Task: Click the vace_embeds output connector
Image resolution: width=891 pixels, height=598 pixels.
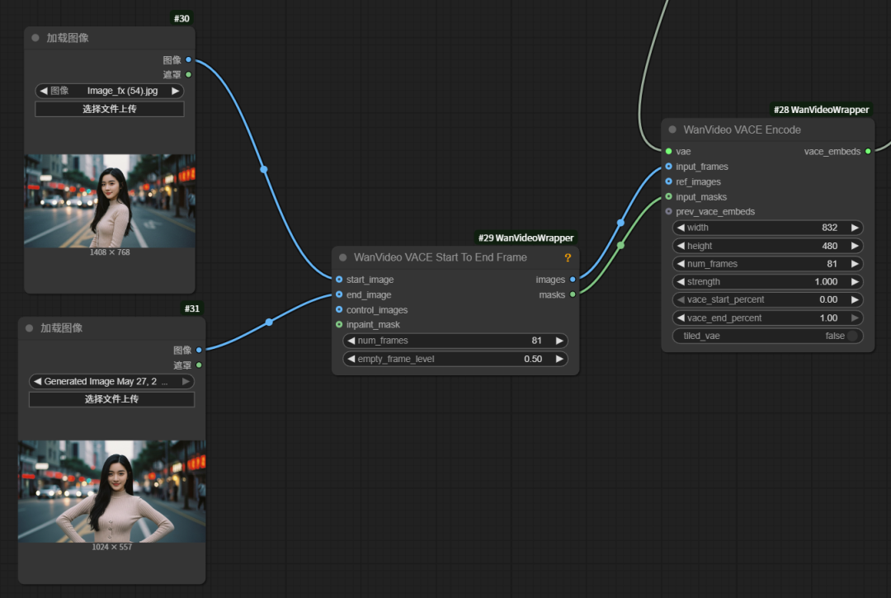Action: click(x=868, y=152)
